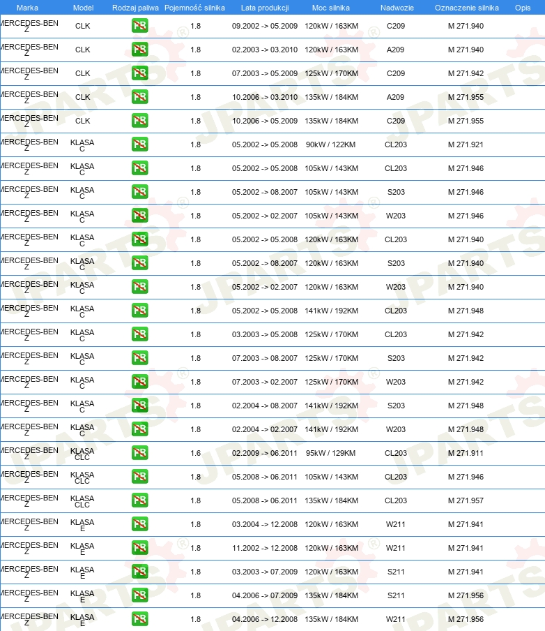Click the fuel icon for Klasa E S211 184KM
Image resolution: width=545 pixels, height=631 pixels.
[x=140, y=595]
